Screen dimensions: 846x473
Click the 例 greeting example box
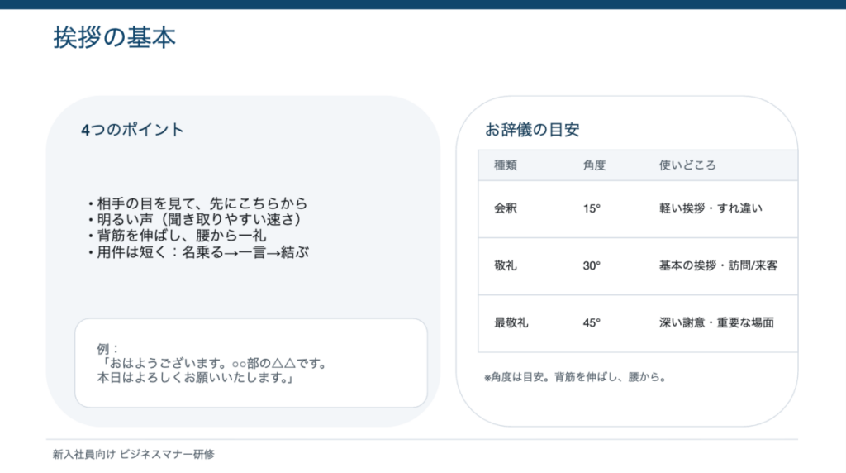251,364
